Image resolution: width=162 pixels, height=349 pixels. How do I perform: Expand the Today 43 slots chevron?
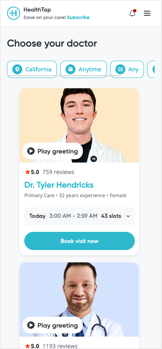pos(128,216)
